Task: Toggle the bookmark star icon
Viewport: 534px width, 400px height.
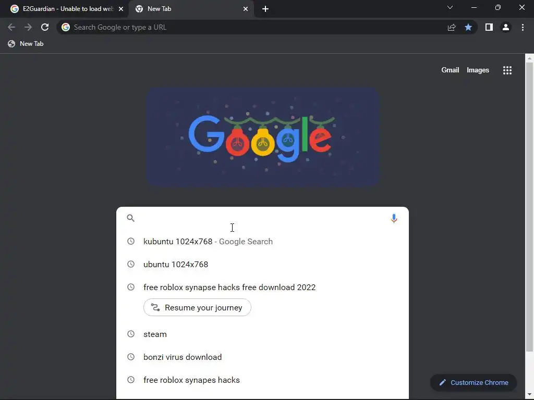Action: click(x=468, y=27)
